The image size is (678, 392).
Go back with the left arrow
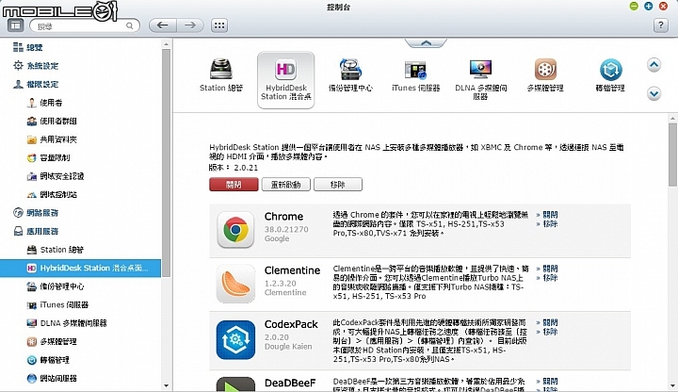click(163, 25)
